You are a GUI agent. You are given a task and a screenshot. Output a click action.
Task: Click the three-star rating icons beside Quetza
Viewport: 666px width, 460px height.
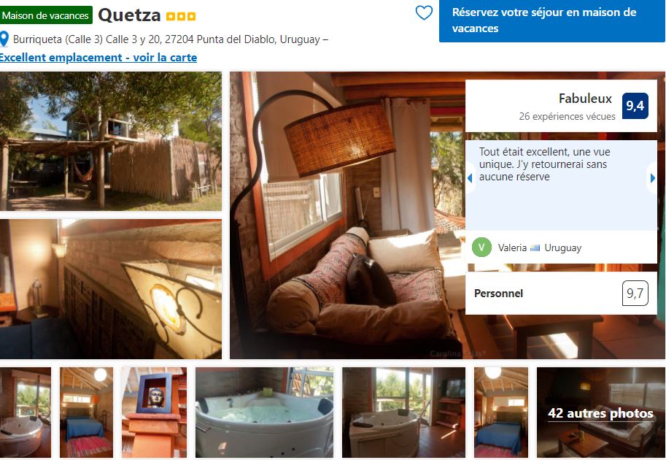coord(181,17)
